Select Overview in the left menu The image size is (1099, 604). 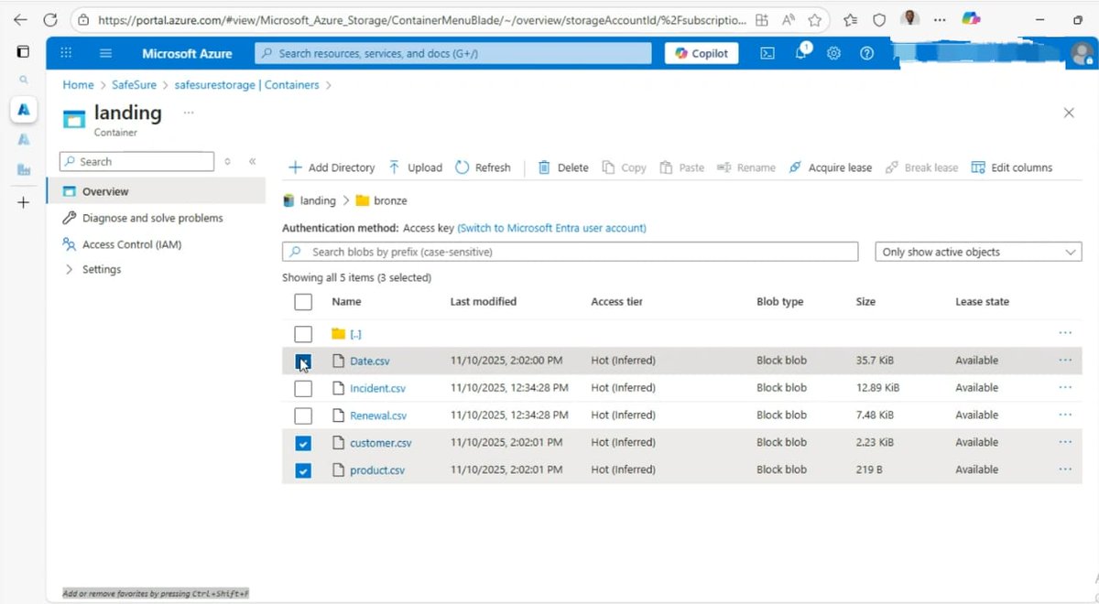tap(156, 192)
